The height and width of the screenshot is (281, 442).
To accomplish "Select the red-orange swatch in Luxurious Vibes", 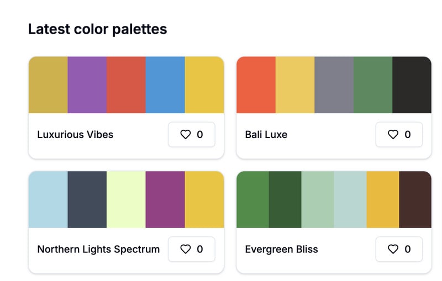I will [126, 85].
